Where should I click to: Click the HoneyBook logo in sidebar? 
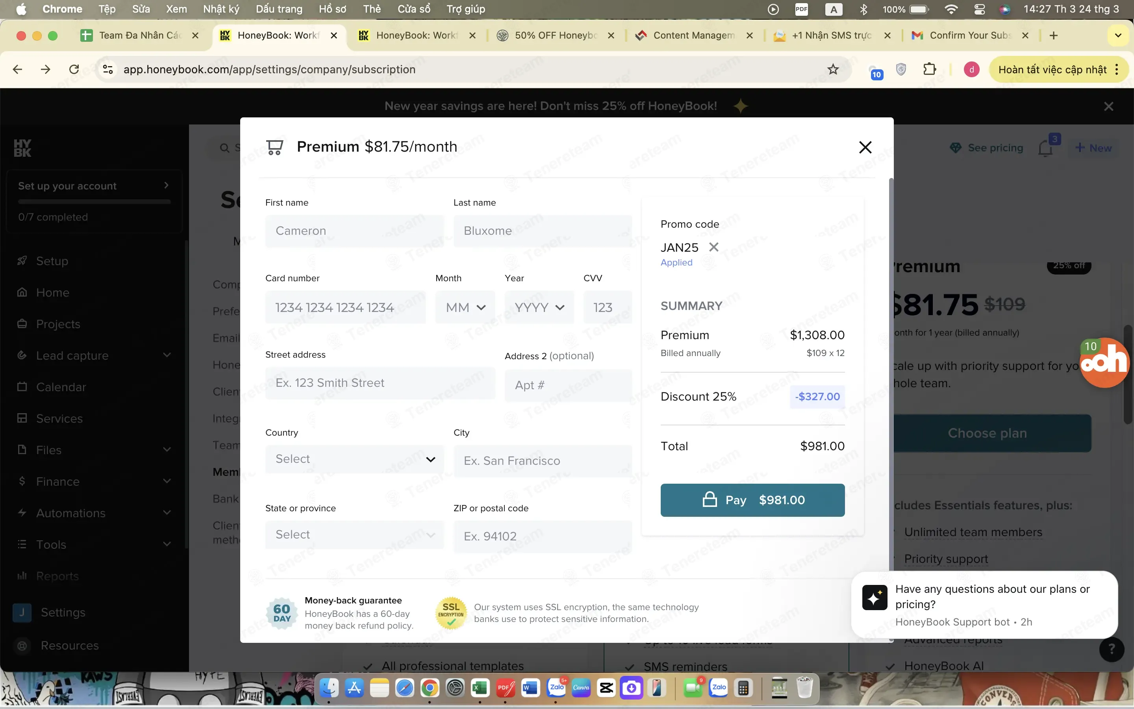click(22, 148)
